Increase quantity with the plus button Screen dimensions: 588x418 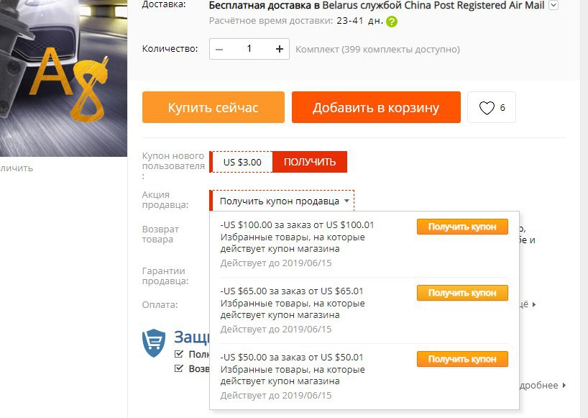tap(280, 49)
